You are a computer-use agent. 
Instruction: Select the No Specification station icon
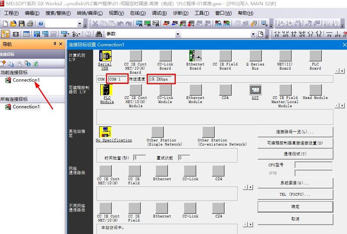coord(105,132)
